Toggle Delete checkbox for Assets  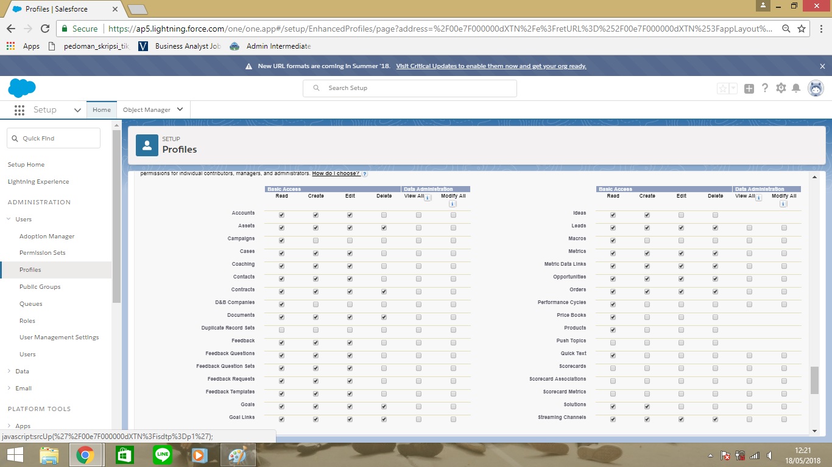(x=384, y=228)
